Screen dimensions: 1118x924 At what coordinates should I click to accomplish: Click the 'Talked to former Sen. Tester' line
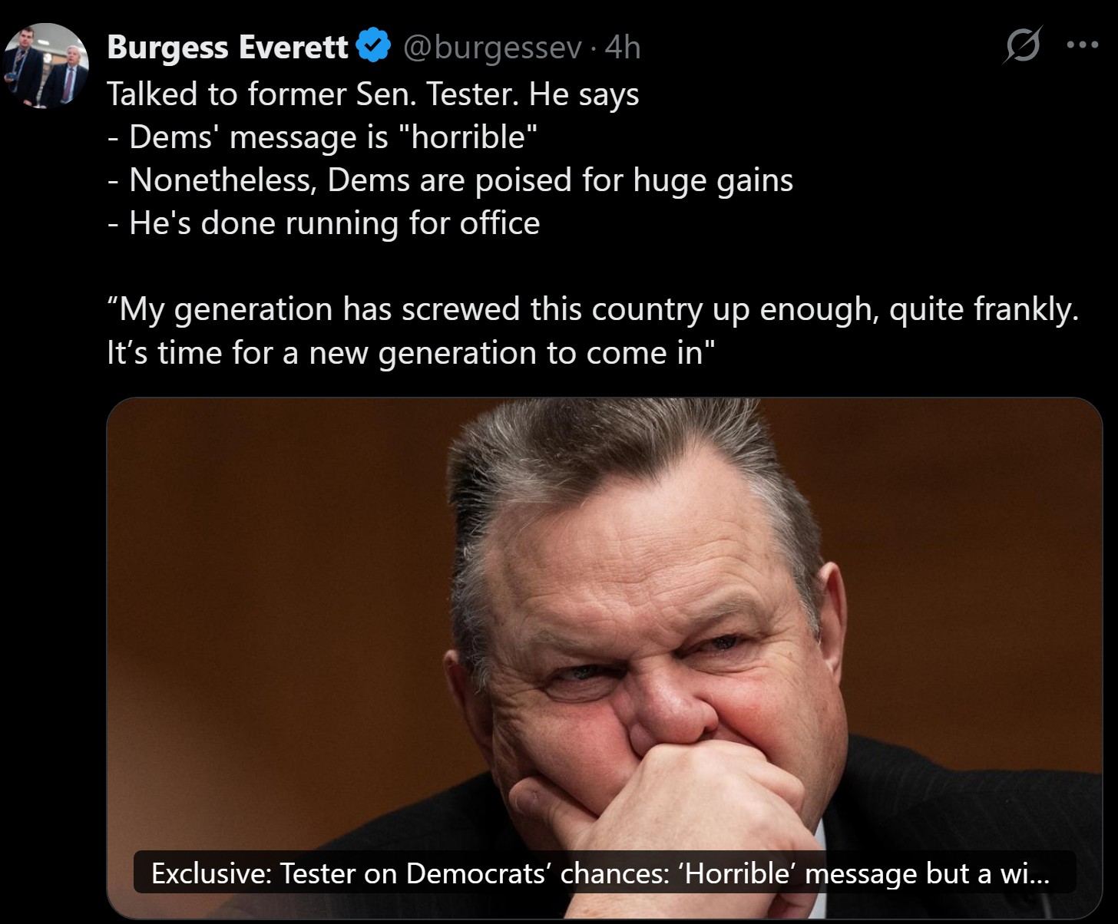pyautogui.click(x=372, y=94)
